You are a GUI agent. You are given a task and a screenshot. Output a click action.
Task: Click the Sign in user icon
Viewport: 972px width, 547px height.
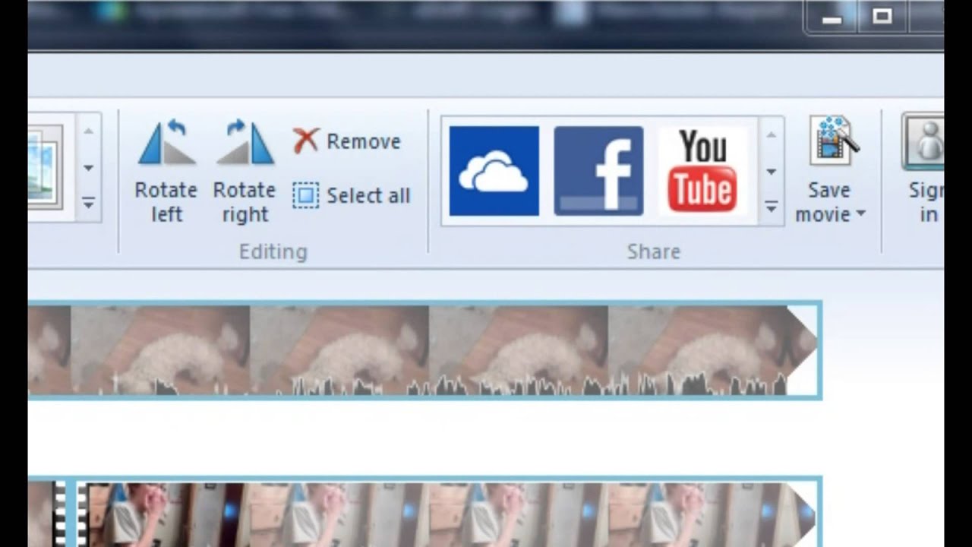point(924,142)
